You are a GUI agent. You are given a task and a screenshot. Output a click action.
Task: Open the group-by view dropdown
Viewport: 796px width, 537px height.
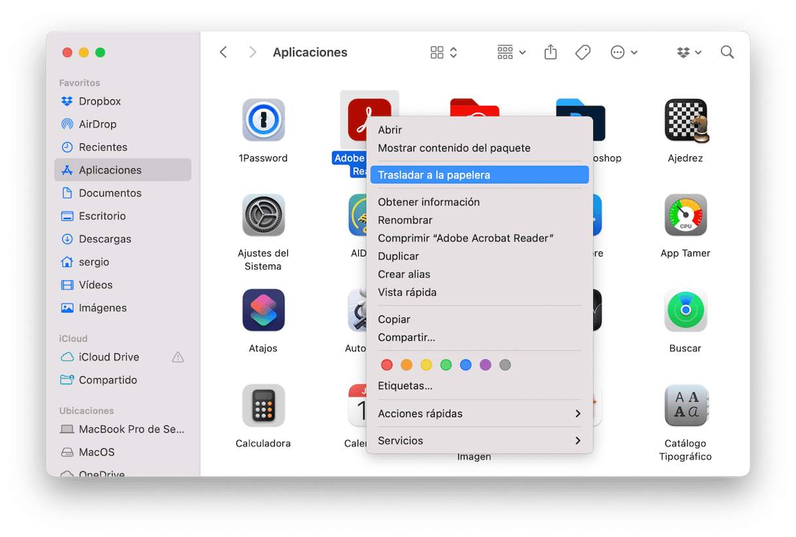click(511, 52)
